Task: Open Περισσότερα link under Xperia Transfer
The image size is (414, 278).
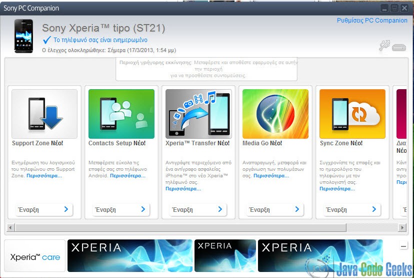Action: 183,189
